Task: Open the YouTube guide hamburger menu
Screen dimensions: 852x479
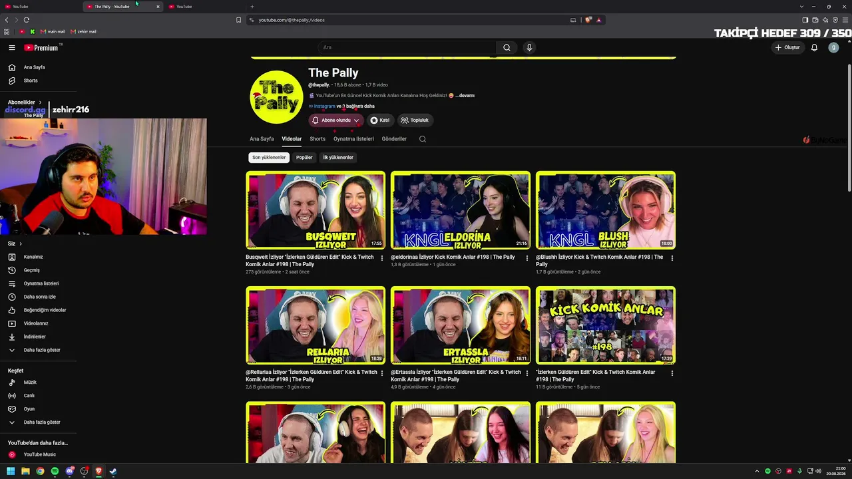Action: tap(12, 47)
